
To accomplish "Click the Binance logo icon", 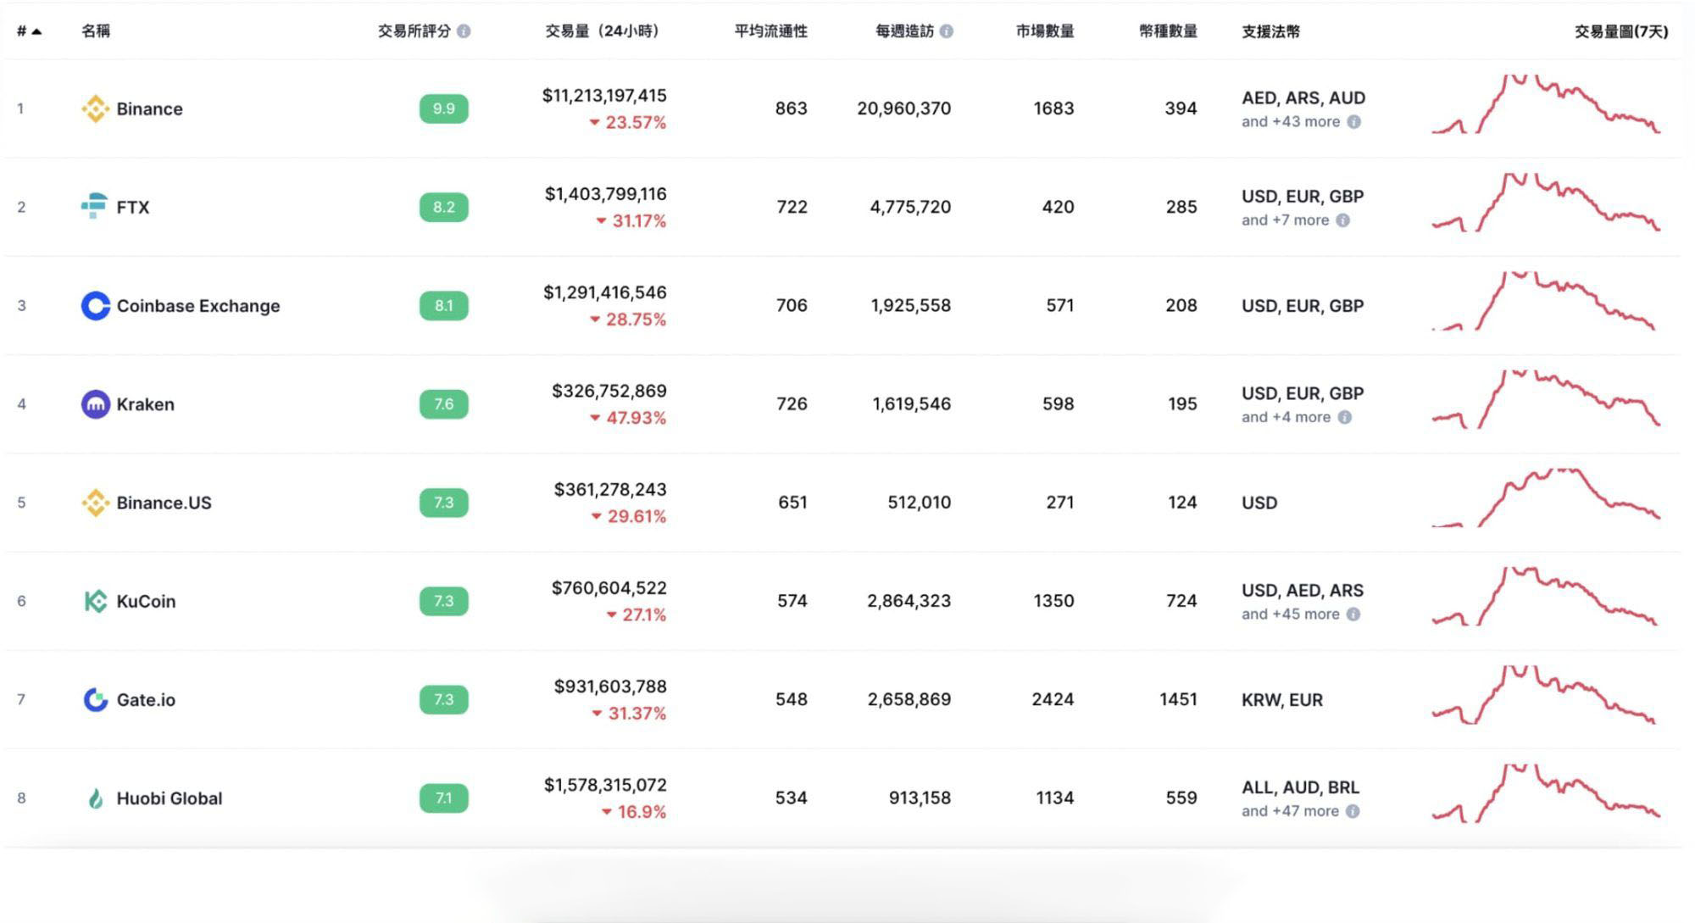I will [95, 108].
